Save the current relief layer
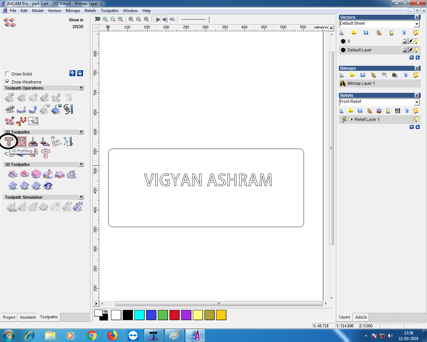Image resolution: width=427 pixels, height=342 pixels. (360, 111)
